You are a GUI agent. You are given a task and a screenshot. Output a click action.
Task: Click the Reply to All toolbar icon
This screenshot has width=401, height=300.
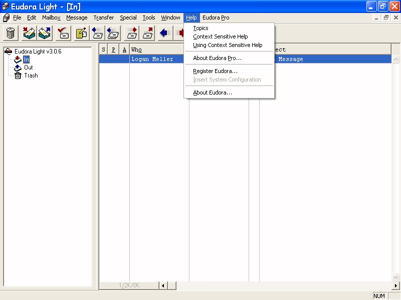click(x=113, y=33)
